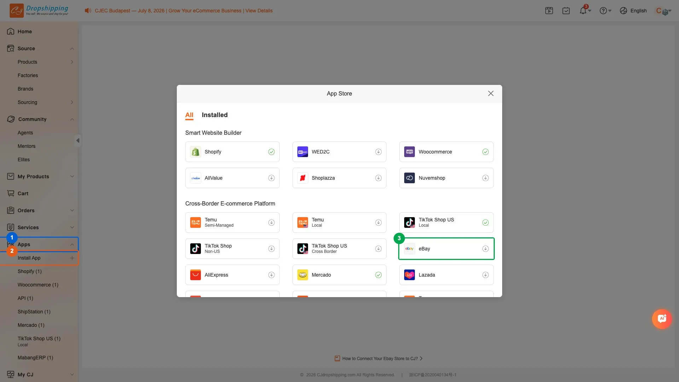Click Install App plus button

pyautogui.click(x=72, y=258)
